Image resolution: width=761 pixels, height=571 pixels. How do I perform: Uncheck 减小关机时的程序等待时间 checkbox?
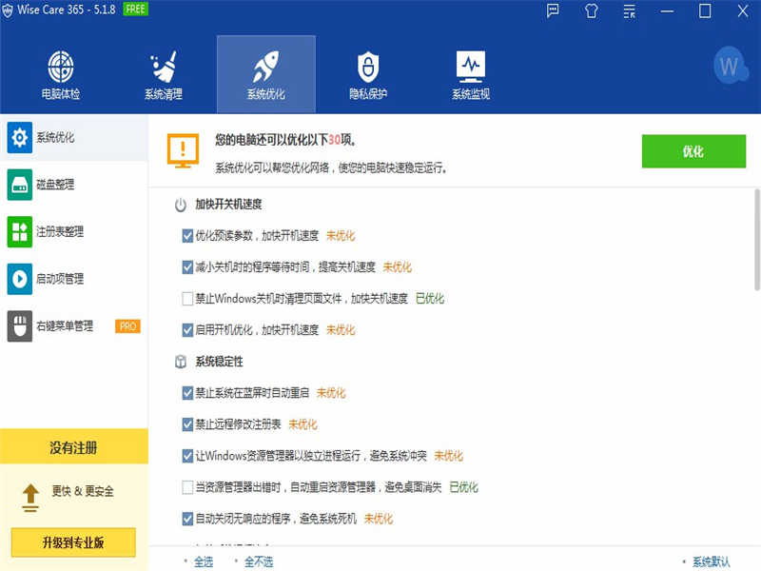[187, 267]
